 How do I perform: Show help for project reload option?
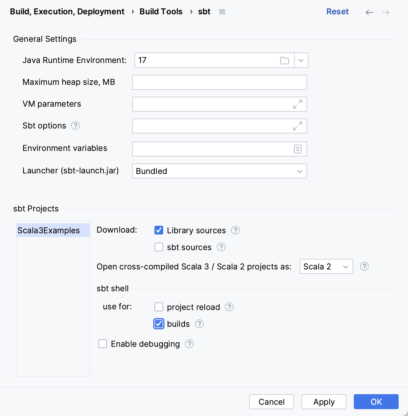[x=229, y=307]
